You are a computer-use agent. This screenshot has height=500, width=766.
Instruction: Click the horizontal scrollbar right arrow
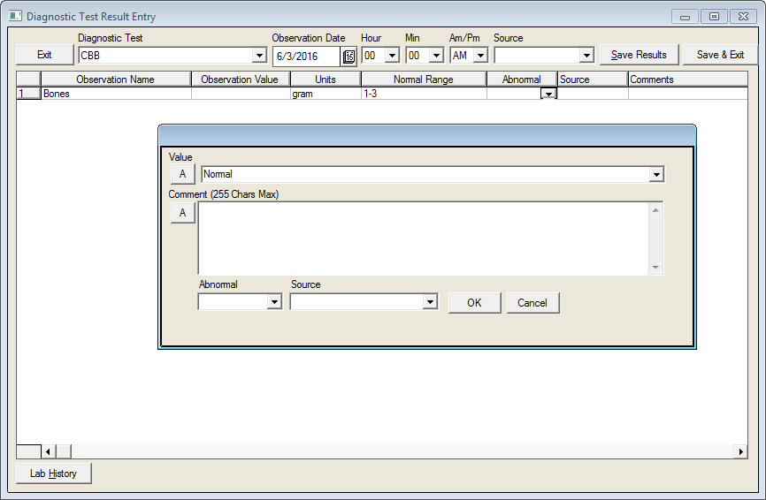tap(741, 451)
